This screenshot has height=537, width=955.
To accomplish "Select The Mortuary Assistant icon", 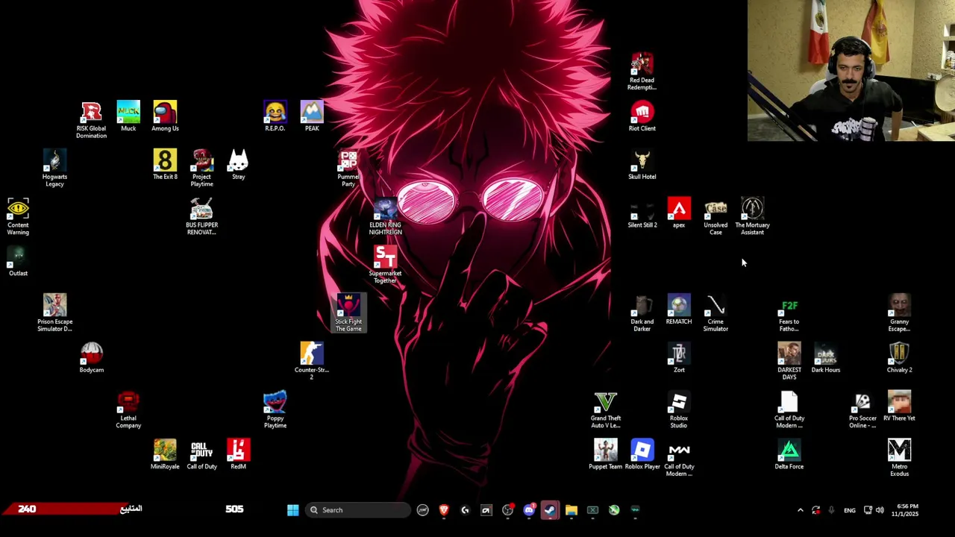I will pyautogui.click(x=752, y=217).
